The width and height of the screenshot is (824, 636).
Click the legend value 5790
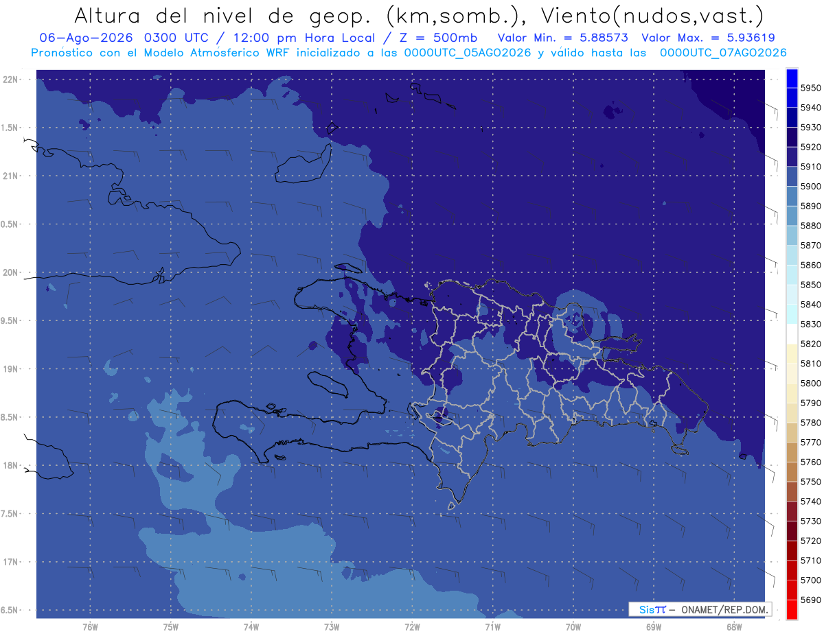(x=811, y=403)
